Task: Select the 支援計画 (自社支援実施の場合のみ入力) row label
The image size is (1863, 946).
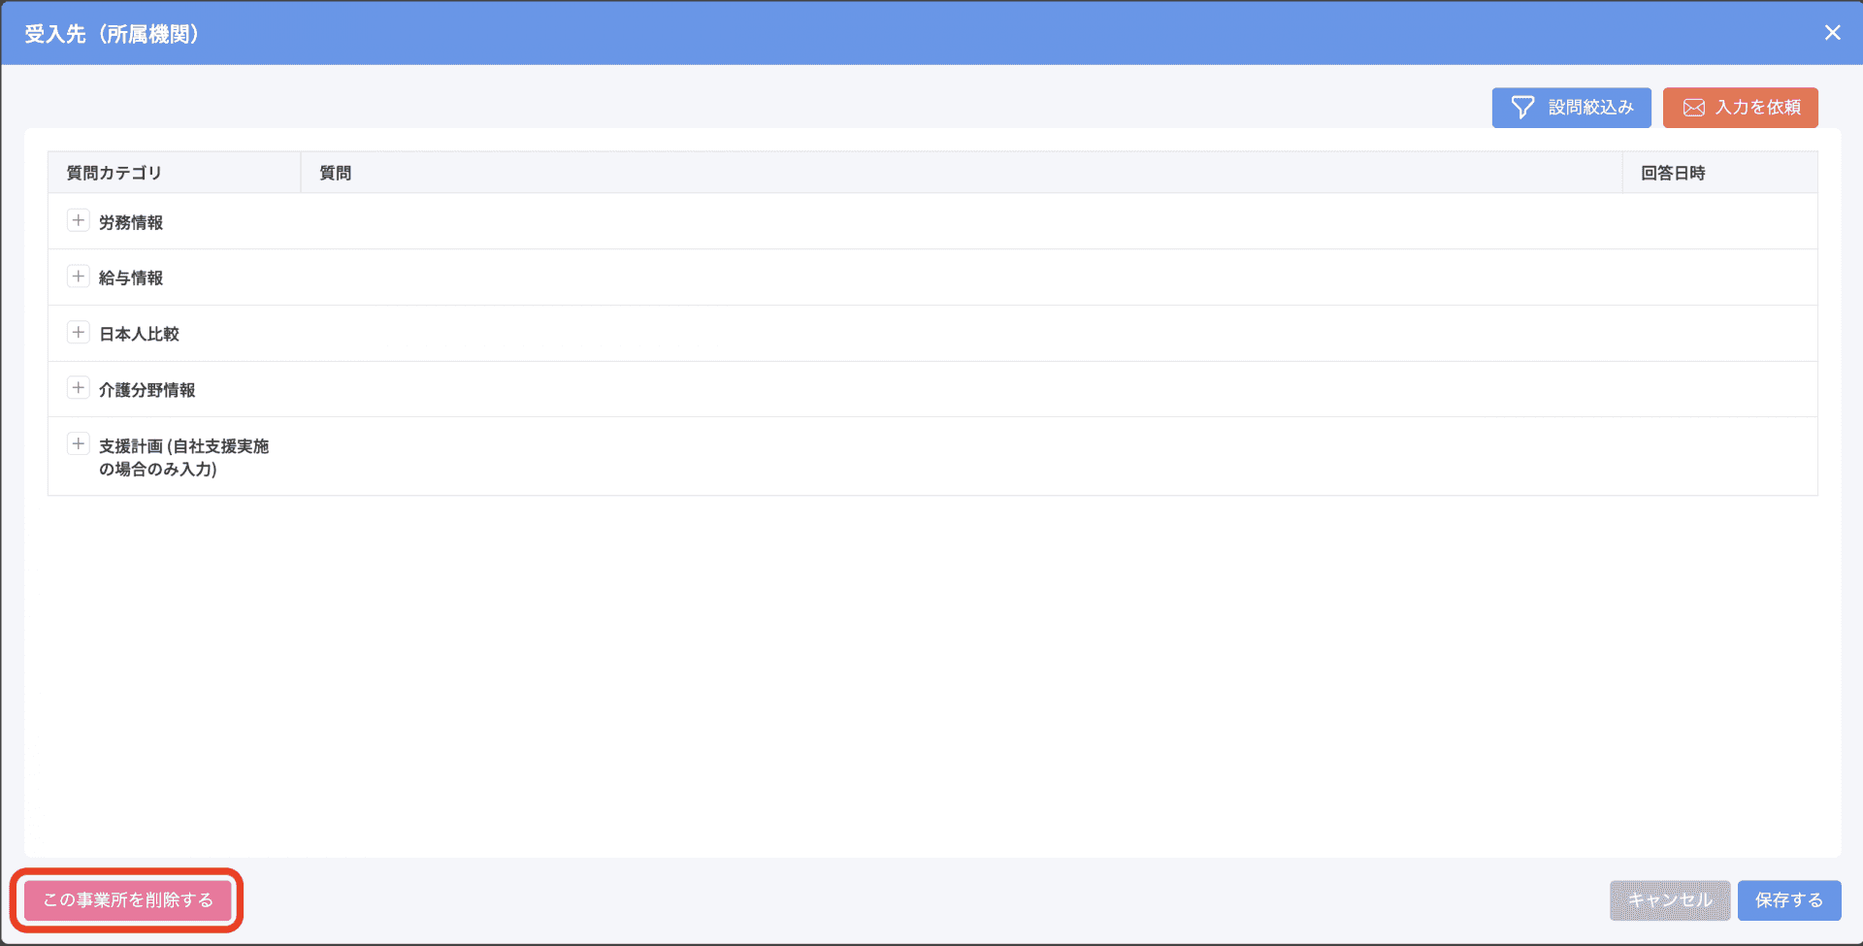Action: 183,457
